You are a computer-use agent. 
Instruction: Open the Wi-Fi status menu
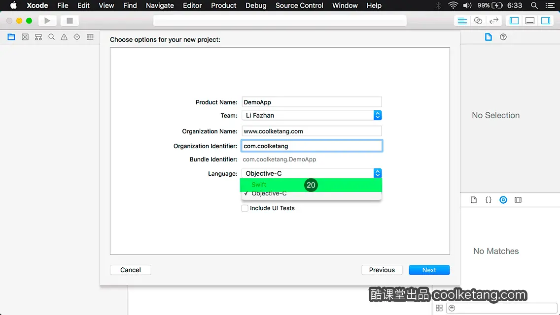tap(453, 5)
